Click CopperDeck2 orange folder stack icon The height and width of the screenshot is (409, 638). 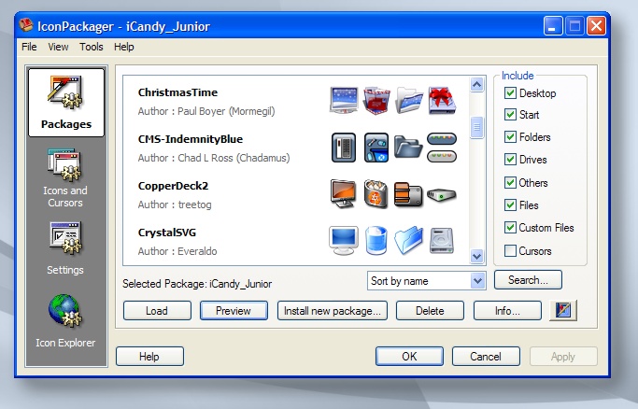click(x=408, y=194)
